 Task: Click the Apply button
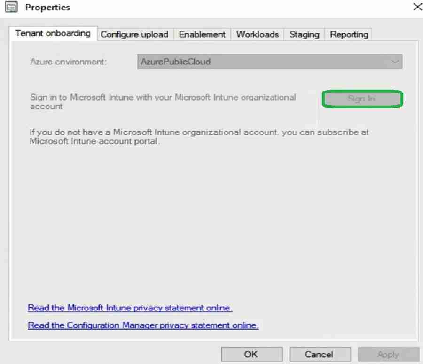click(x=389, y=354)
